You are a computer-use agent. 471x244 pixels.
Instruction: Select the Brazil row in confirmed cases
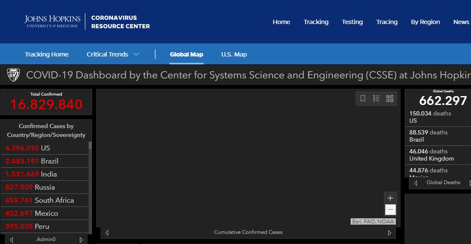pyautogui.click(x=45, y=161)
